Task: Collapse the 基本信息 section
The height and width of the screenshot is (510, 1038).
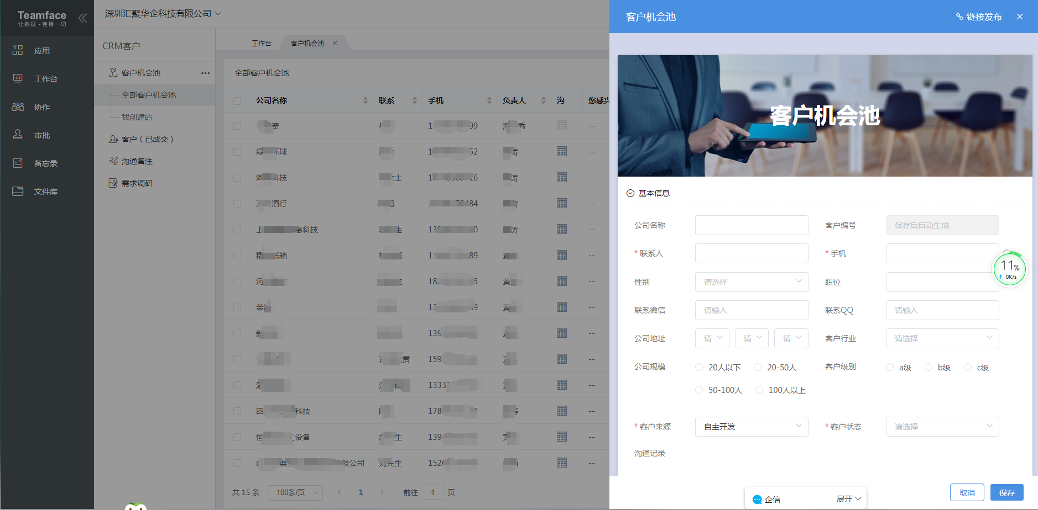Action: click(x=630, y=193)
